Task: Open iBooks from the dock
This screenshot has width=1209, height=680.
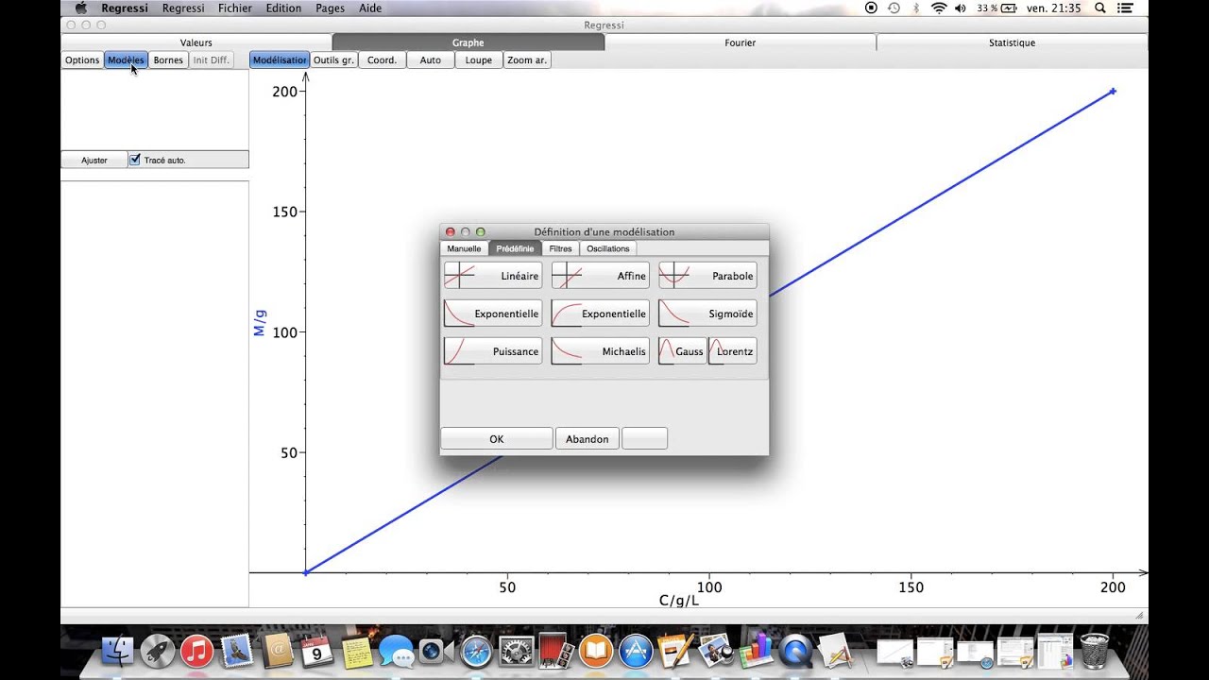Action: point(596,651)
